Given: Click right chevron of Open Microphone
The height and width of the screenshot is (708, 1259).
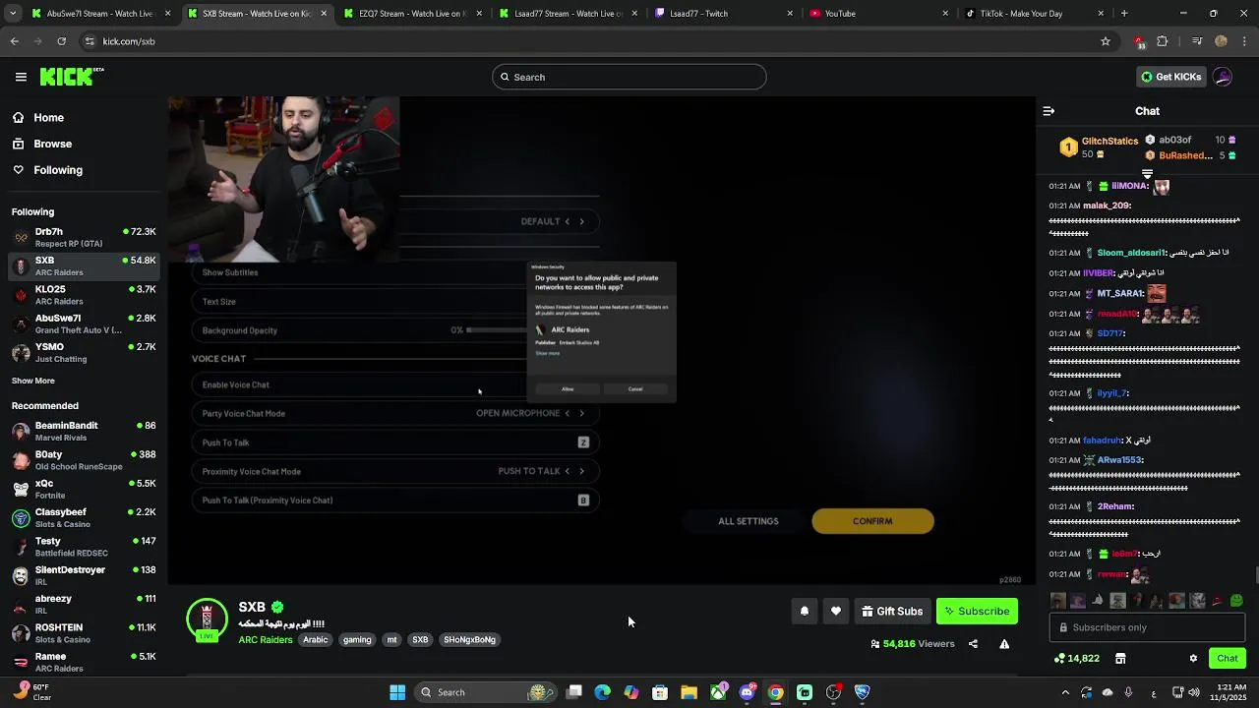Looking at the screenshot, I should tap(581, 413).
